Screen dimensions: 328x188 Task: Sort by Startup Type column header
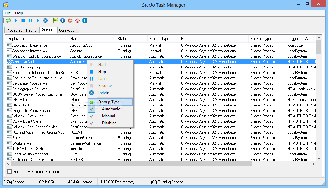pyautogui.click(x=163, y=39)
